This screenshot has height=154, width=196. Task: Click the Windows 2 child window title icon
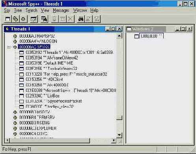(129, 29)
